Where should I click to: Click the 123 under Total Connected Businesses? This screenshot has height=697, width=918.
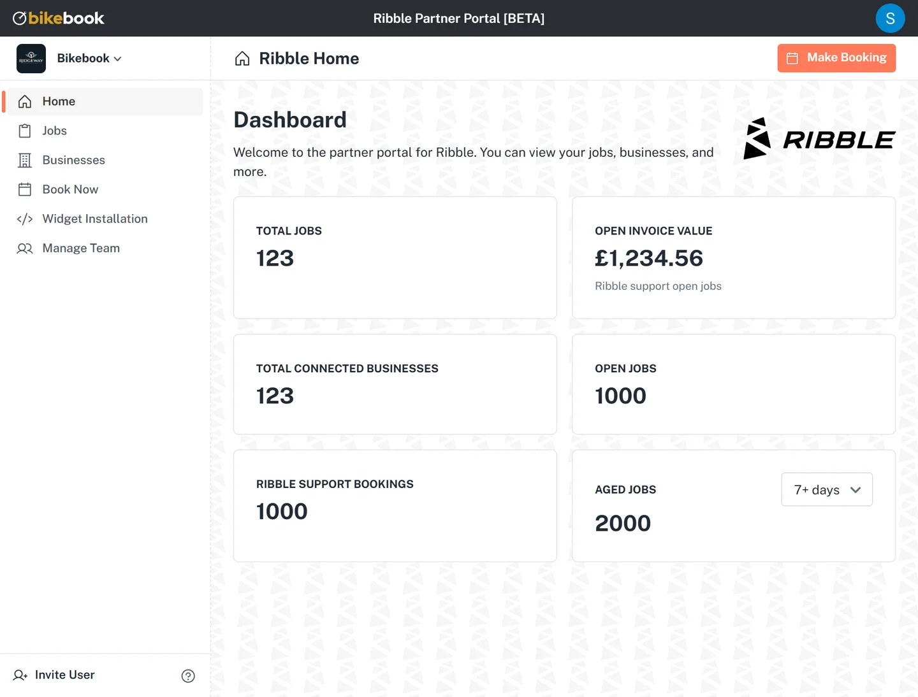point(275,396)
